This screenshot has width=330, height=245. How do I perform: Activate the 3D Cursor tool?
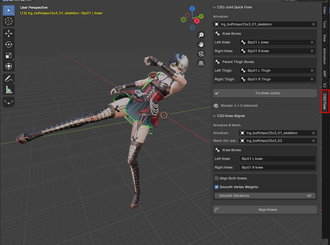tap(9, 21)
